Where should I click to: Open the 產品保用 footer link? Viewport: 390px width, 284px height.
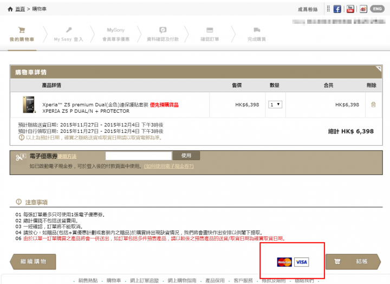tap(215, 281)
